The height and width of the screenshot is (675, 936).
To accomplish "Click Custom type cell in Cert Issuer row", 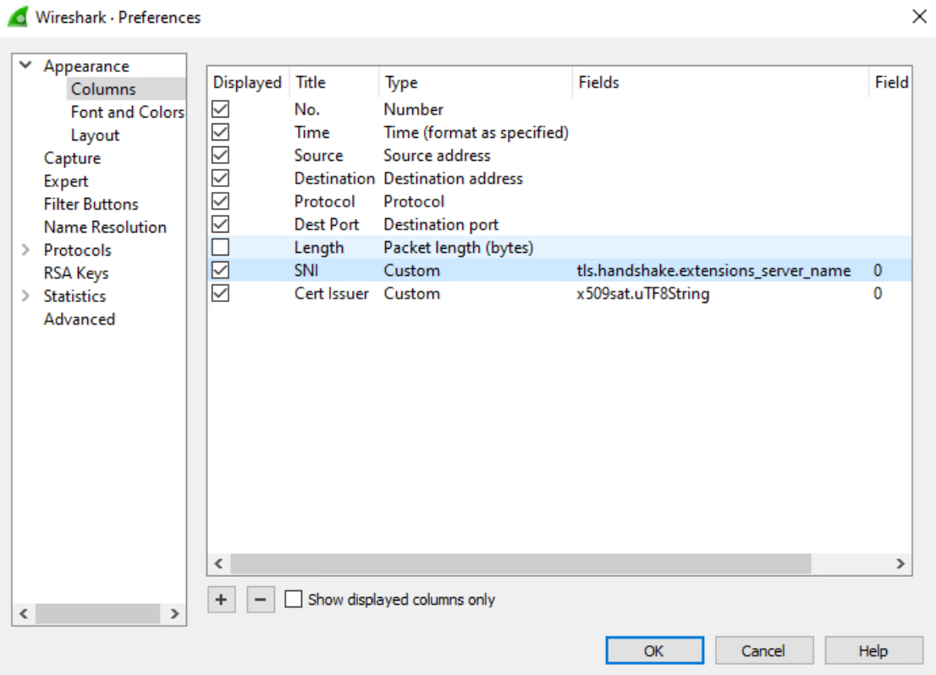I will [x=412, y=294].
